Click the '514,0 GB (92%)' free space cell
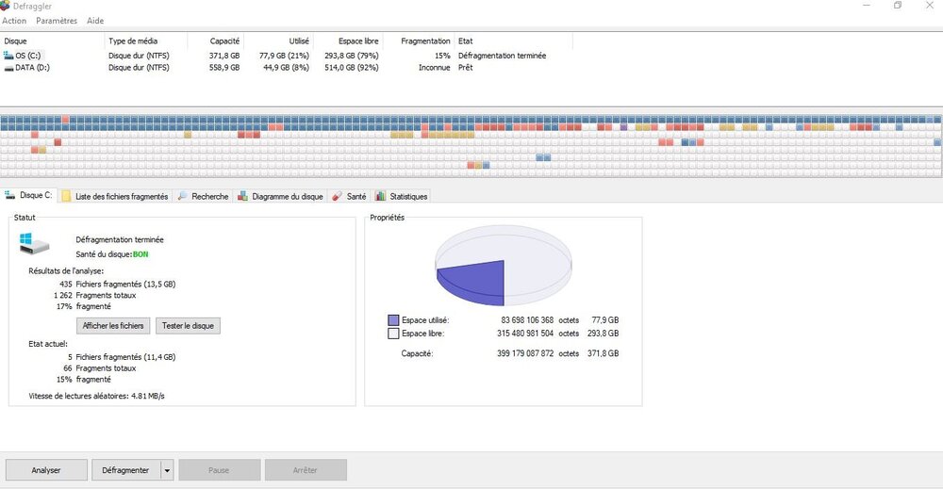The width and height of the screenshot is (943, 489). coord(351,68)
